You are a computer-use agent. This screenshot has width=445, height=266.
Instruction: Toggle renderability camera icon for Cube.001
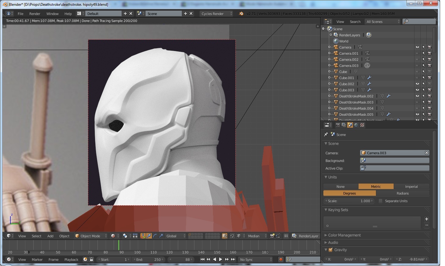click(429, 78)
